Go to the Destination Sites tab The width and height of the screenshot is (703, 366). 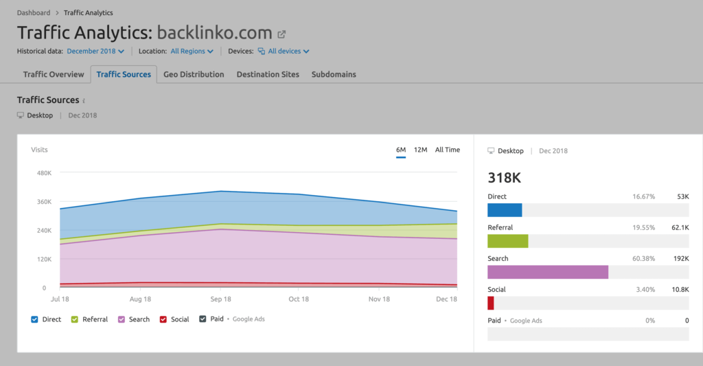(268, 74)
